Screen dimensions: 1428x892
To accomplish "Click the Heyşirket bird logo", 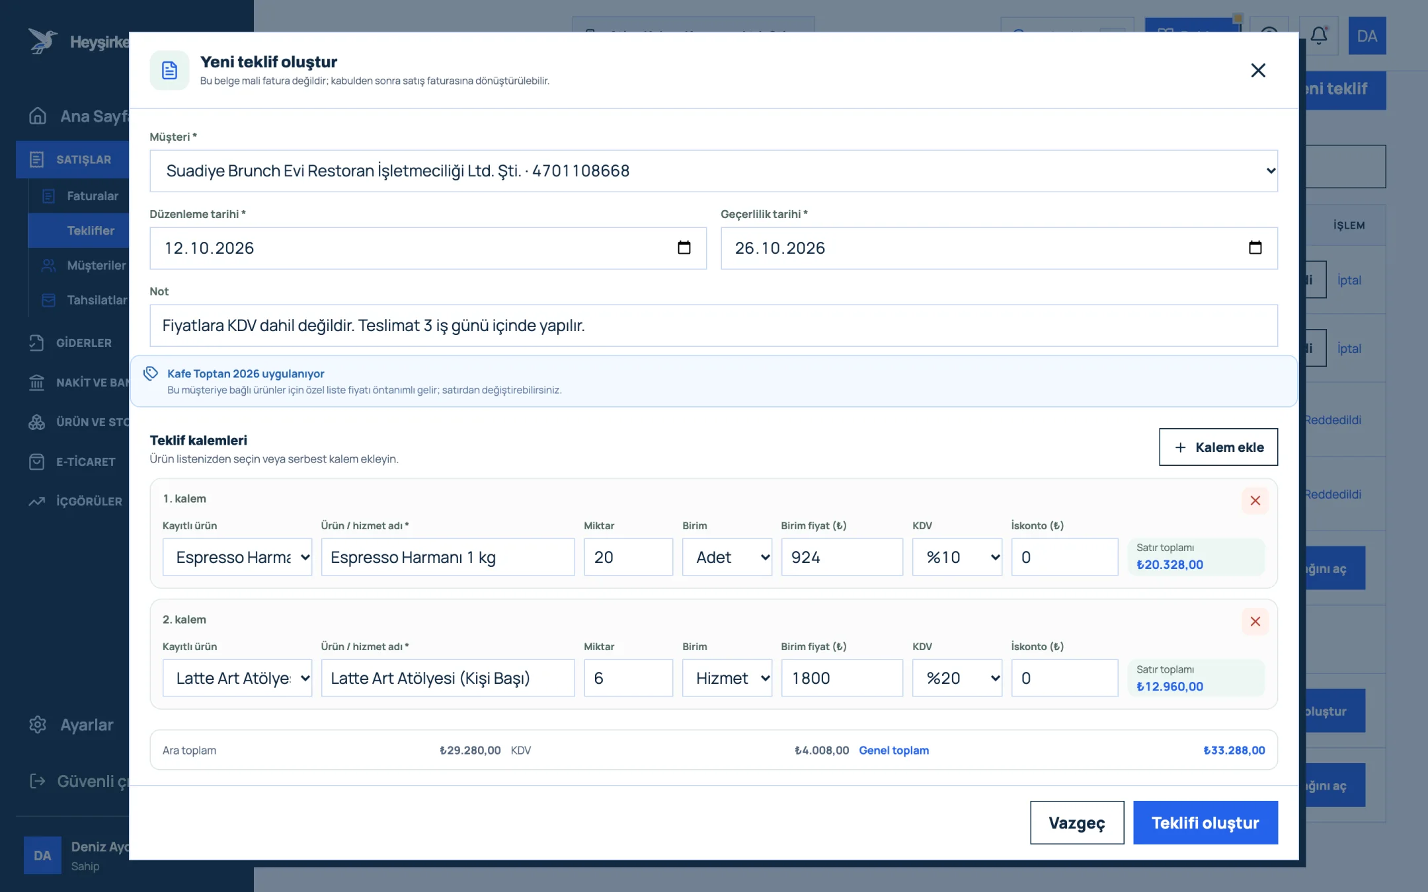I will (x=42, y=41).
